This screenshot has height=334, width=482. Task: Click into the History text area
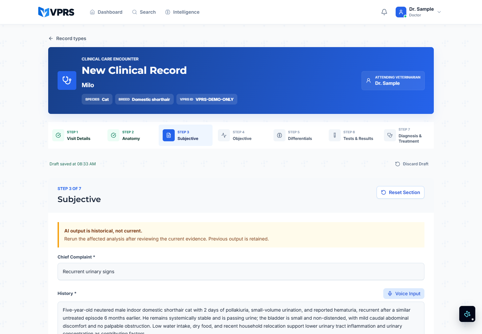(241, 318)
